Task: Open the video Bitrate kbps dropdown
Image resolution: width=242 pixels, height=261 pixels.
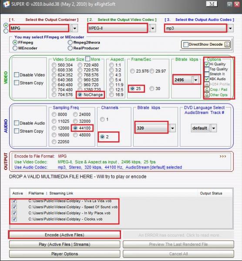Action: tap(196, 80)
